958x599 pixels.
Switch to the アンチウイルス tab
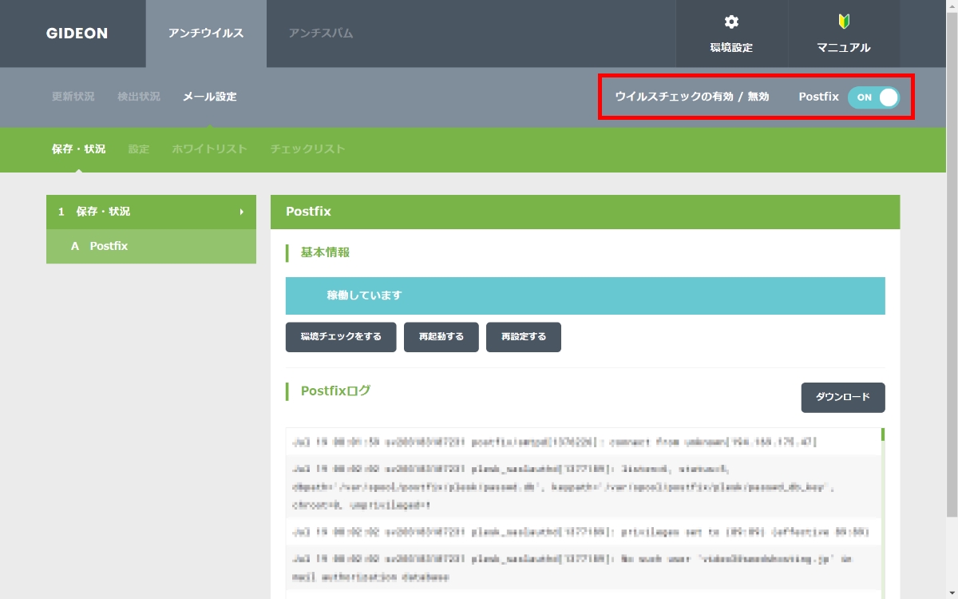point(206,34)
